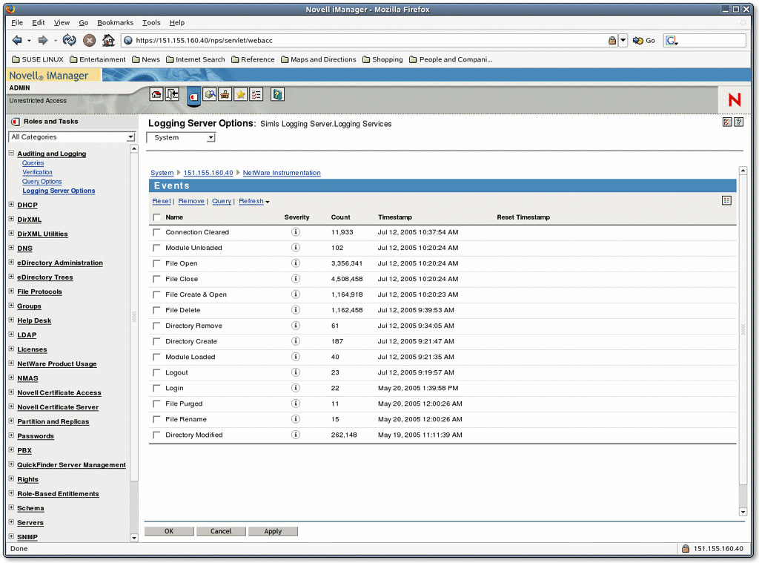
Task: Click the severity info icon for Connection Cleared
Action: tap(295, 232)
